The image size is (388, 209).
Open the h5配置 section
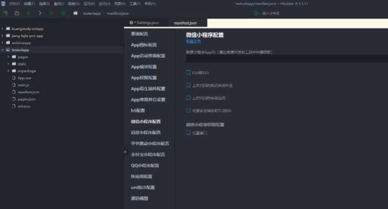tap(138, 111)
